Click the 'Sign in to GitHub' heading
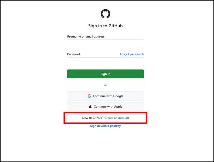Viewport: 214px width, 162px height. pyautogui.click(x=105, y=26)
